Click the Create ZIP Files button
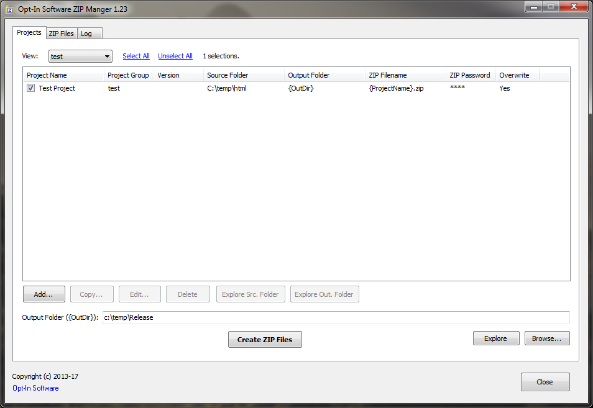 click(265, 340)
